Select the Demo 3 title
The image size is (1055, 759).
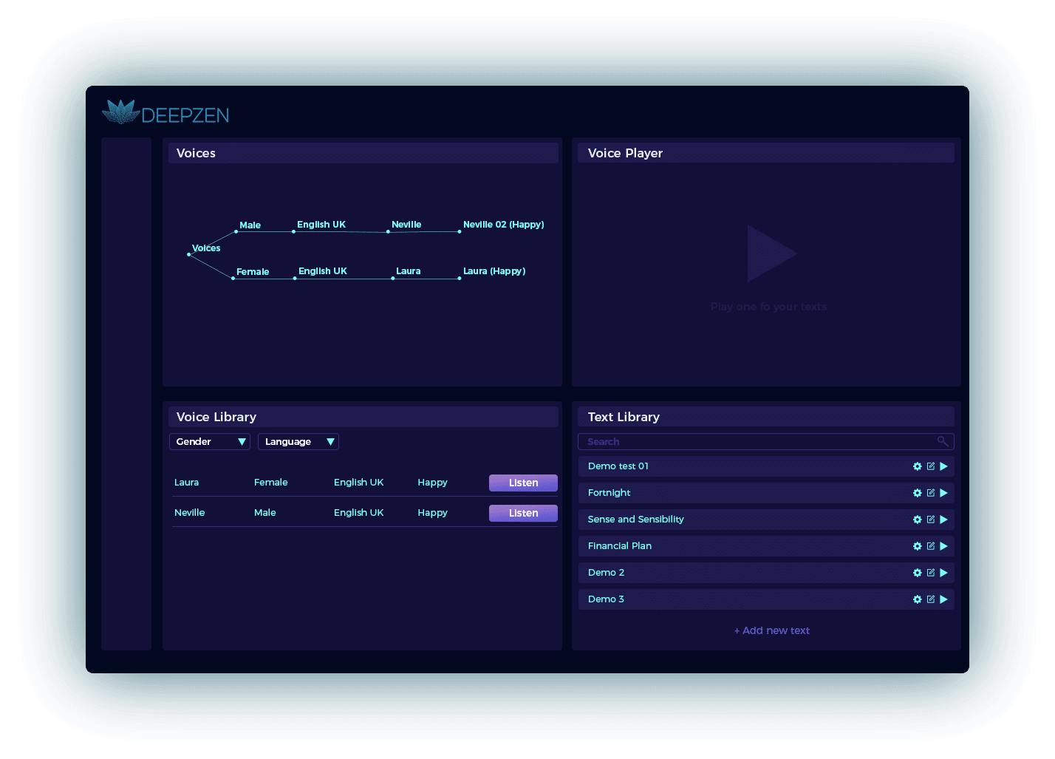[607, 599]
